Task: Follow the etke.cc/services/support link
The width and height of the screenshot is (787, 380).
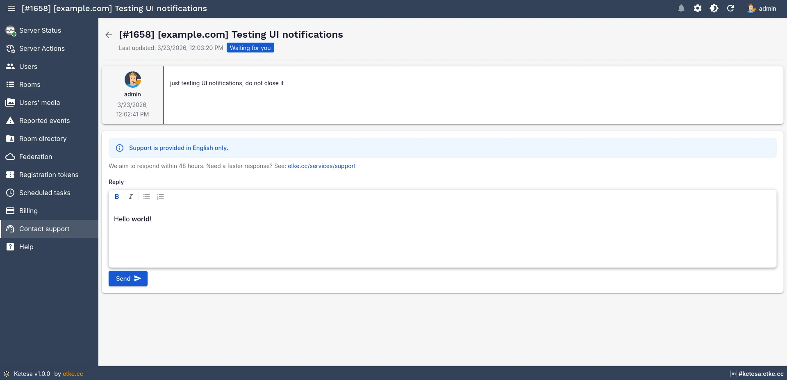Action: click(321, 166)
